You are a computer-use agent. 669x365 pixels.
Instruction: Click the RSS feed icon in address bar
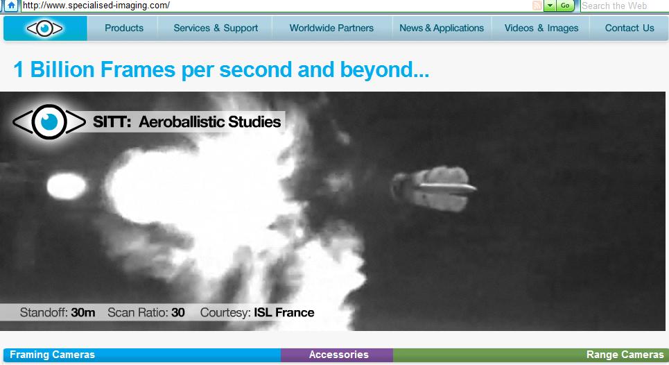(x=537, y=6)
